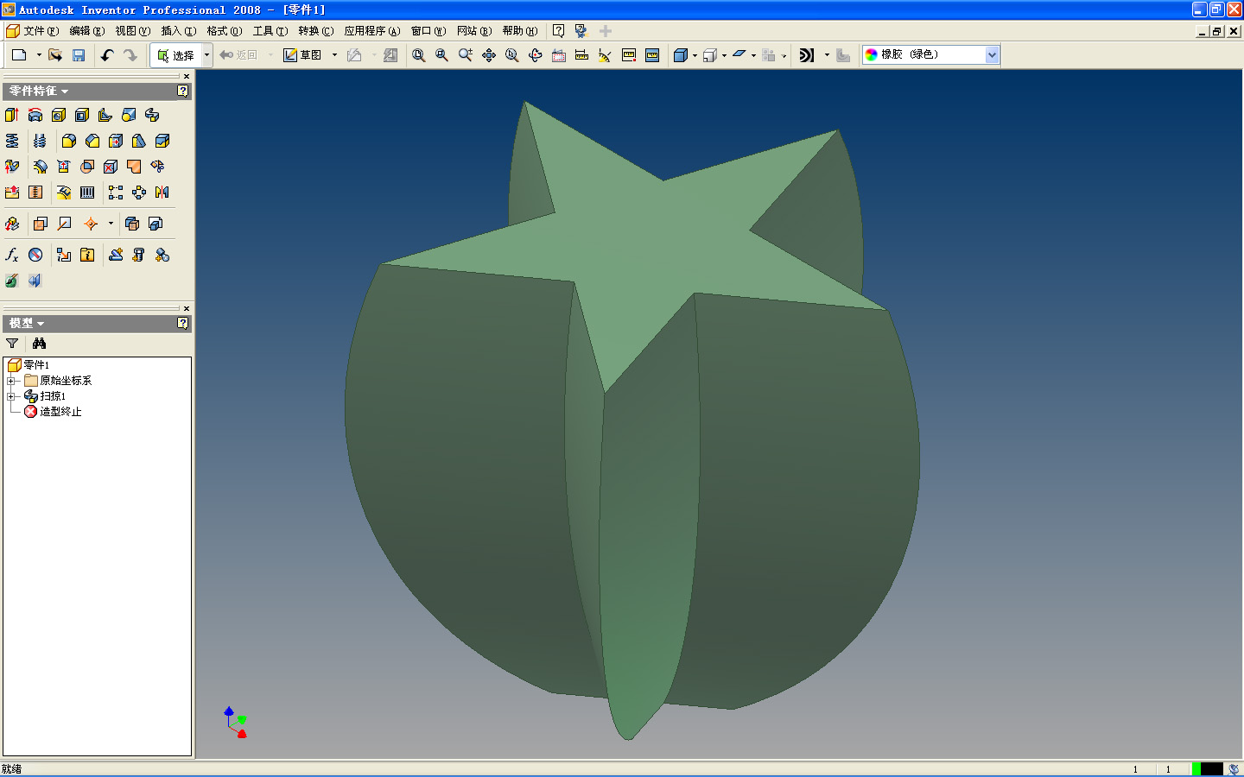
Task: Start the Sweep feature tool
Action: click(152, 115)
